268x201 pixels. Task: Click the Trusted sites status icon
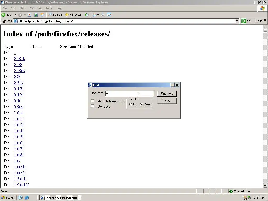coord(231,191)
